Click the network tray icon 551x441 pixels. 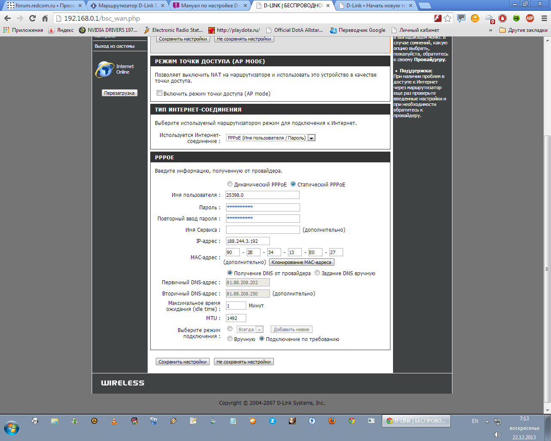(x=498, y=422)
